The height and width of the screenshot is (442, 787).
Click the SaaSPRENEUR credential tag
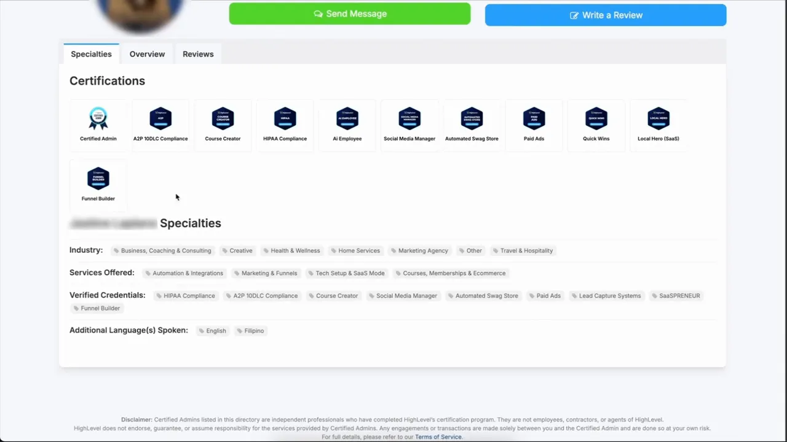pyautogui.click(x=676, y=296)
